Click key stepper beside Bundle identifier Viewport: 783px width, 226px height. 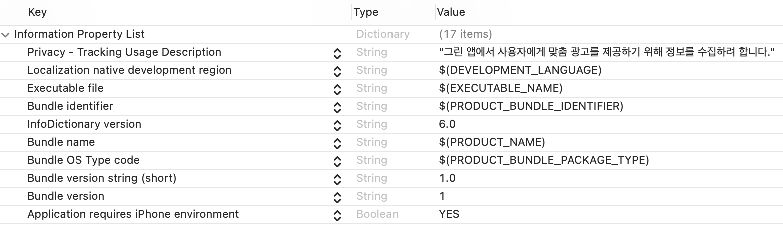pos(337,107)
